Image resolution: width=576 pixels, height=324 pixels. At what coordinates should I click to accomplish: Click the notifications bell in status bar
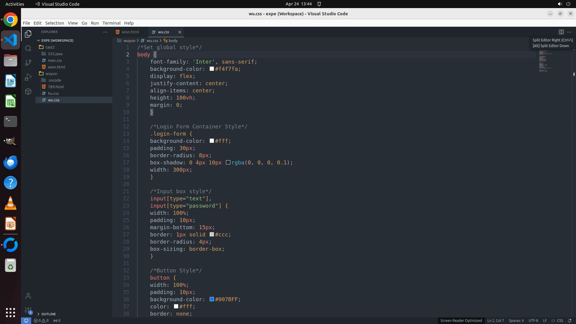(x=569, y=320)
